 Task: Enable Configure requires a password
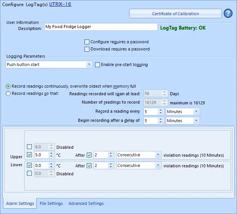87,42
